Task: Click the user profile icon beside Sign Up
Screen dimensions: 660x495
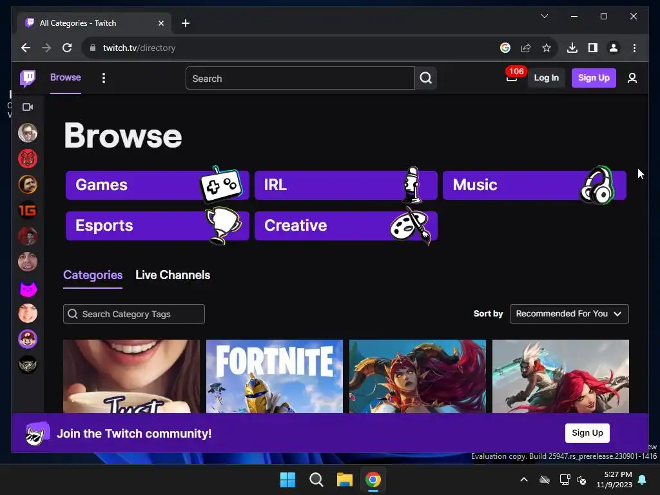Action: (632, 78)
